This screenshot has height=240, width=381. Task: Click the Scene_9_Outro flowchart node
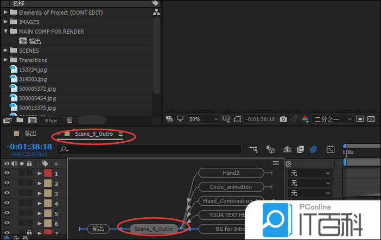154,229
